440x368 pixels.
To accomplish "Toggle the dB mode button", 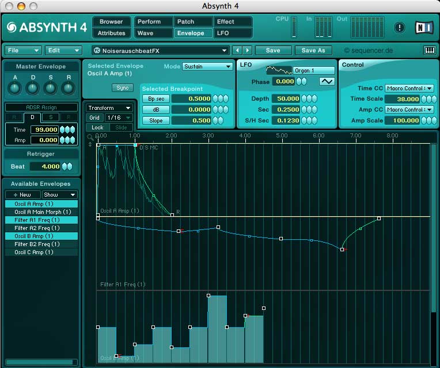I will pos(156,109).
